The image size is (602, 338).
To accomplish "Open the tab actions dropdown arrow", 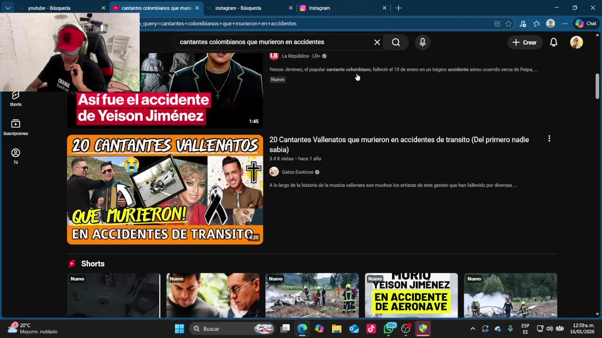I will point(8,8).
